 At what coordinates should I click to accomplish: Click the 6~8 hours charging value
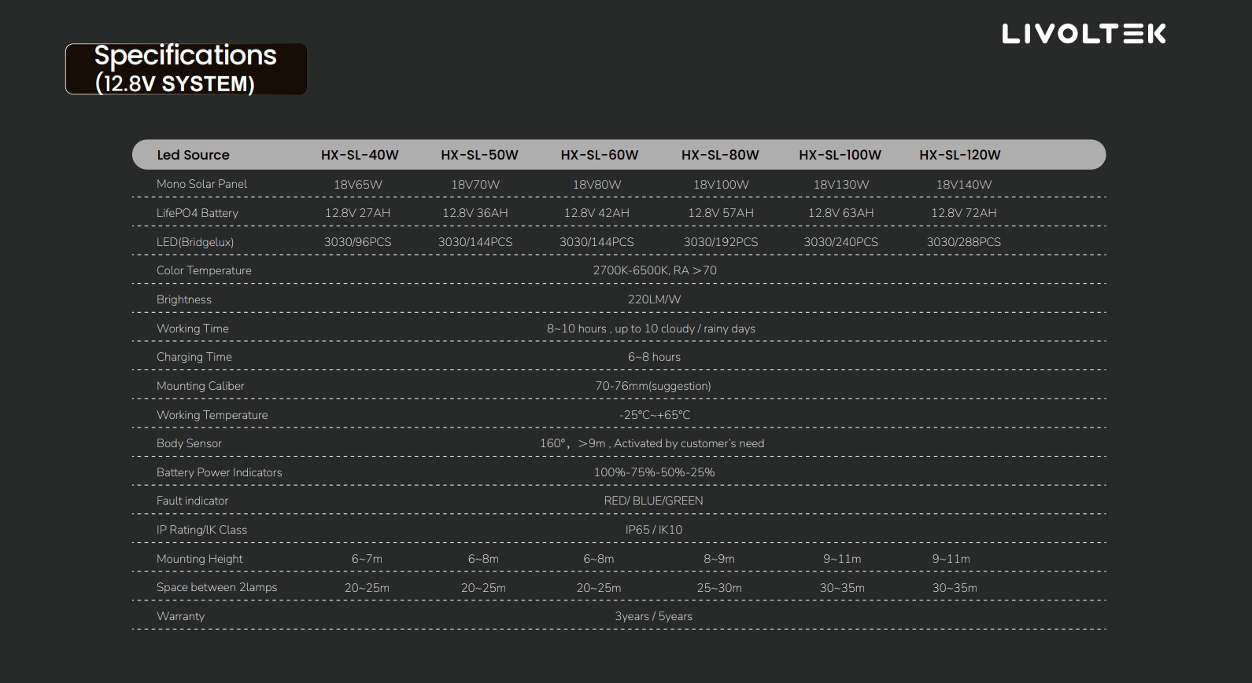click(655, 357)
